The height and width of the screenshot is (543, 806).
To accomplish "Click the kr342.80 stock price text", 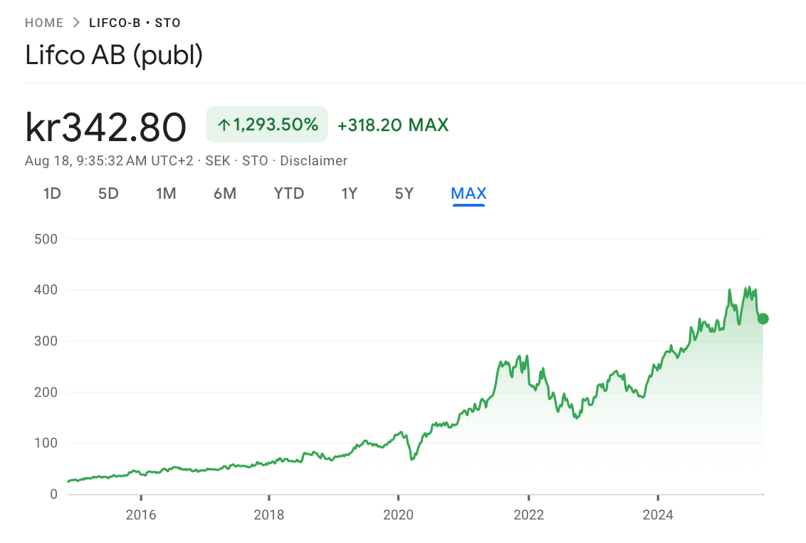I will (x=105, y=126).
